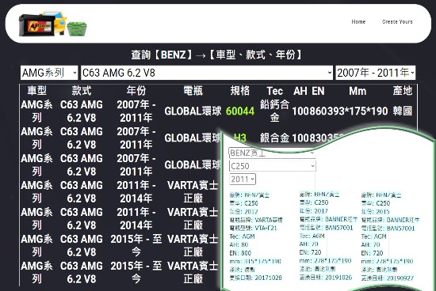
Task: Open the C250 dropdown in preview image
Action: [x=273, y=166]
